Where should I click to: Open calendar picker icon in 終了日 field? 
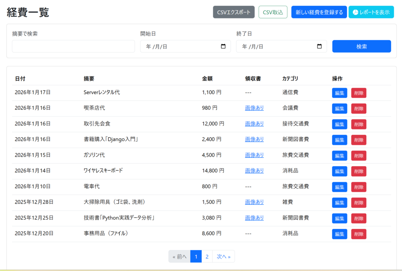click(x=319, y=46)
